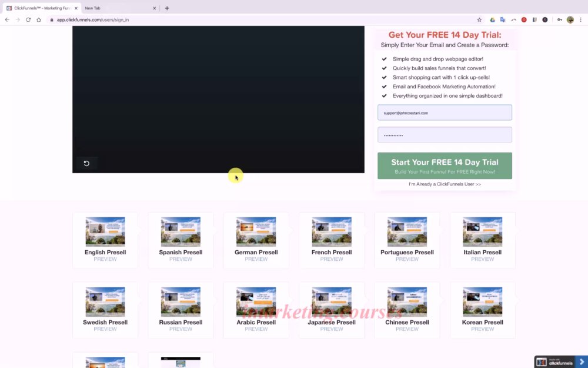The image size is (588, 368).
Task: Open the Chrome three-dot menu
Action: (580, 19)
